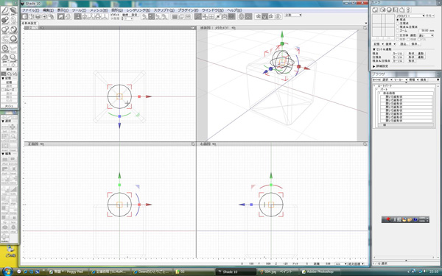This screenshot has width=442, height=276.
Task: Select ルートパート in the Browser tree
Action: click(385, 86)
